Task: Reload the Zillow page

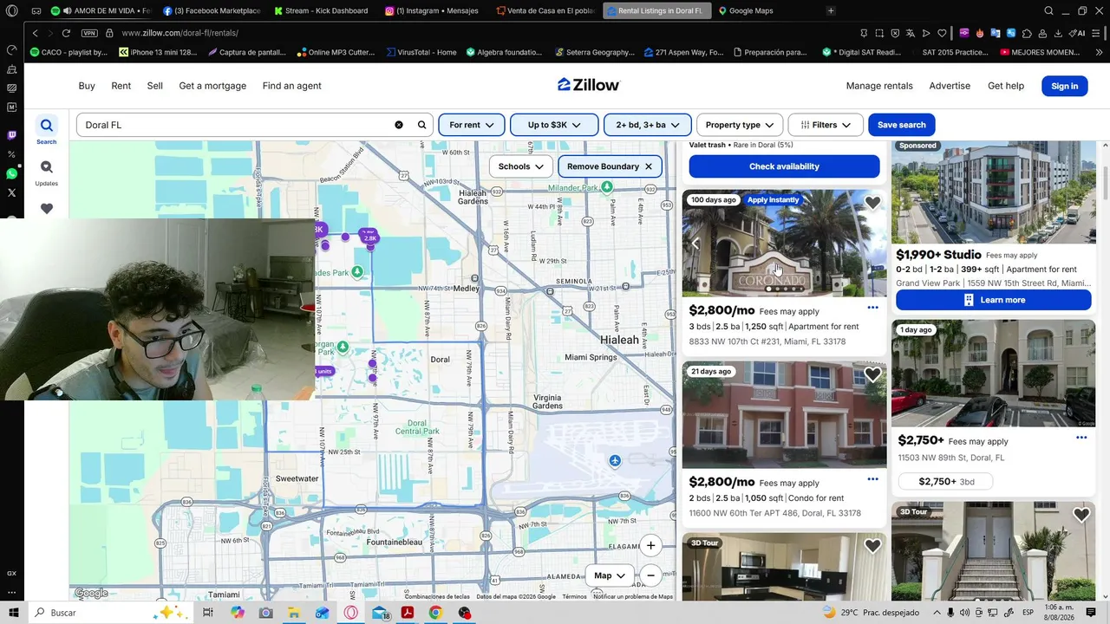Action: [x=66, y=33]
